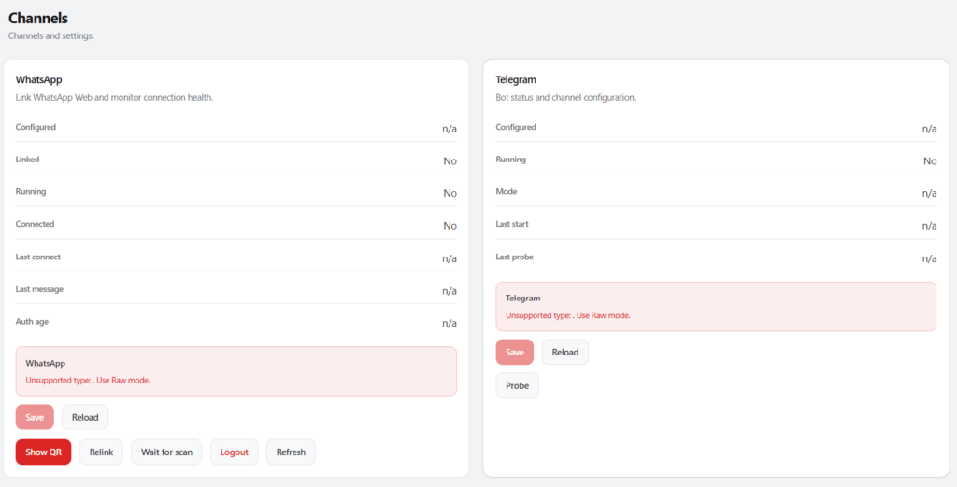This screenshot has height=487, width=957.
Task: Save the Telegram configuration
Action: (x=514, y=352)
